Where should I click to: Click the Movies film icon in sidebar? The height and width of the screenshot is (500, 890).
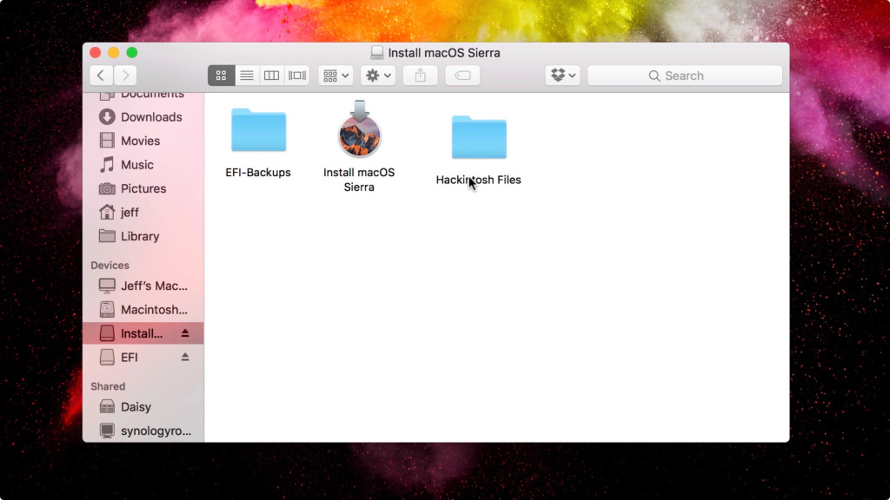pyautogui.click(x=107, y=141)
